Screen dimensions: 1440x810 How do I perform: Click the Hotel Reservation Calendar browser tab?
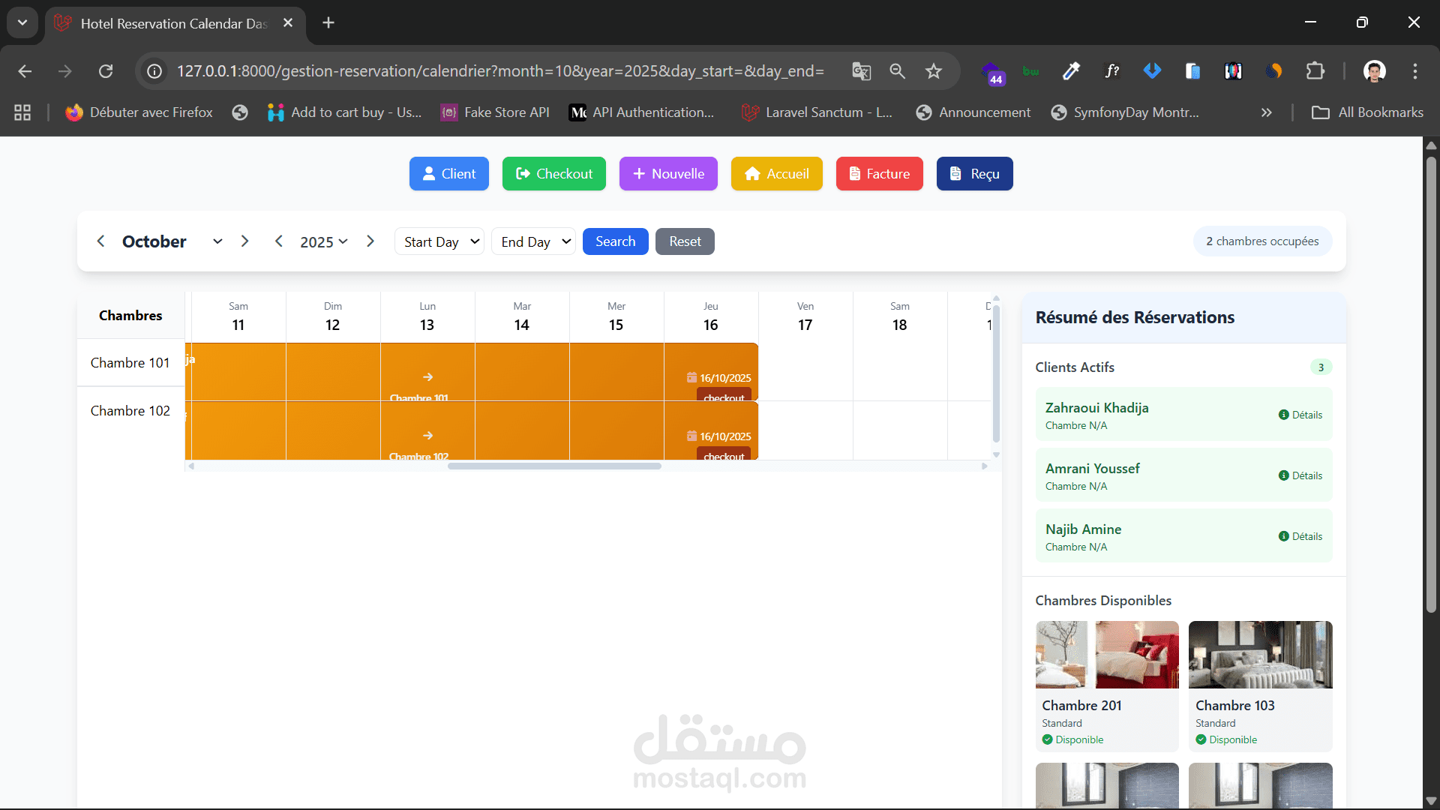pos(172,23)
